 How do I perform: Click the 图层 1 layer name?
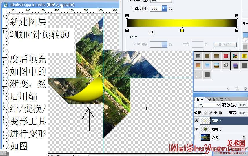pos(216,129)
